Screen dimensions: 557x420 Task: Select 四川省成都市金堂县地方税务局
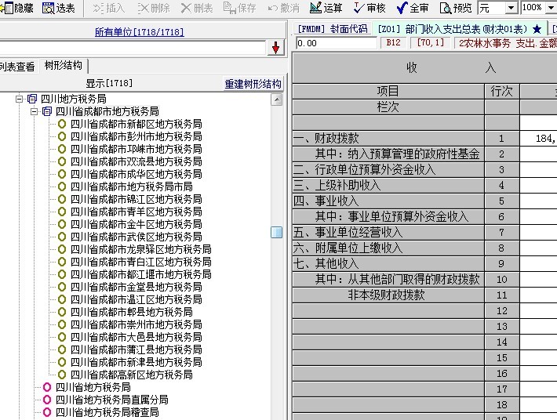136,287
